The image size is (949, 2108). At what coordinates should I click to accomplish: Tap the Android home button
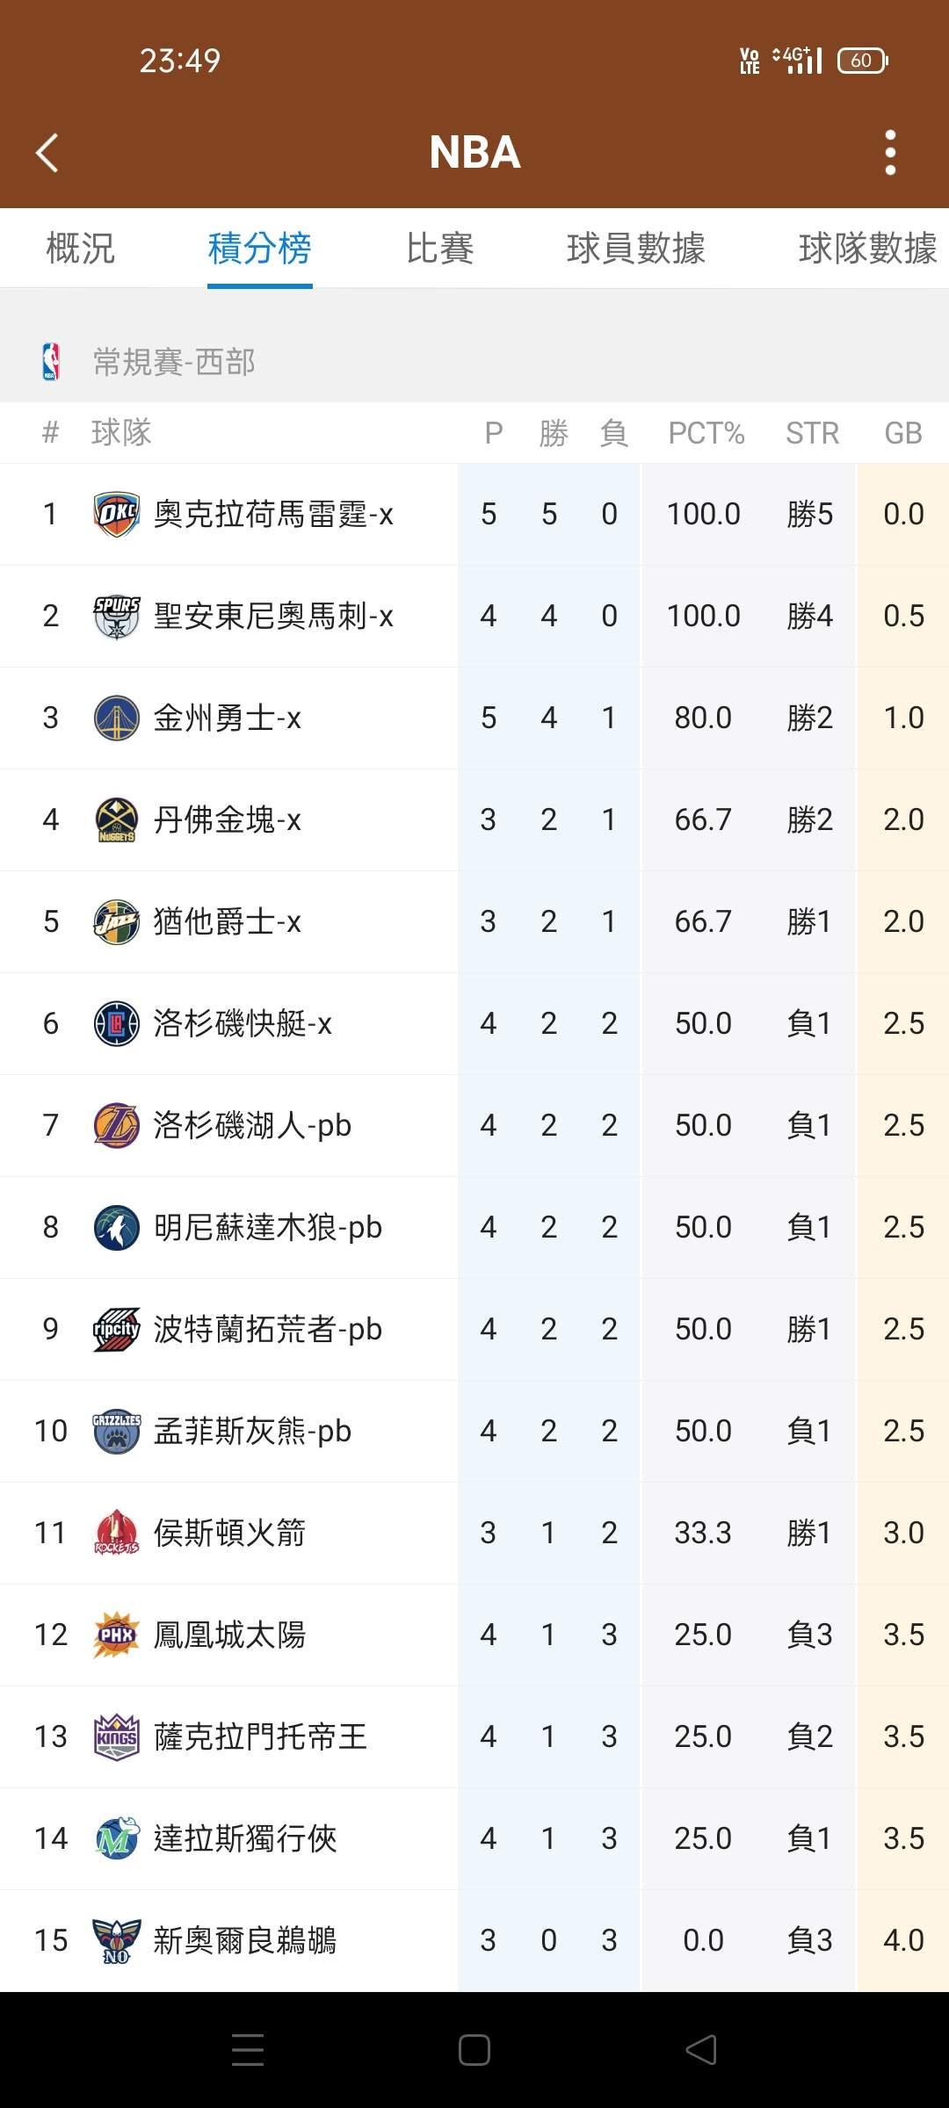point(474,2051)
